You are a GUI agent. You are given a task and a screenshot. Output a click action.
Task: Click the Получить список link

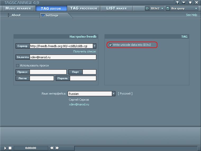[85, 51]
